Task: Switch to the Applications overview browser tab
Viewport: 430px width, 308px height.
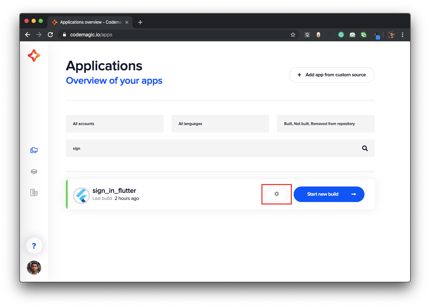Action: 89,22
